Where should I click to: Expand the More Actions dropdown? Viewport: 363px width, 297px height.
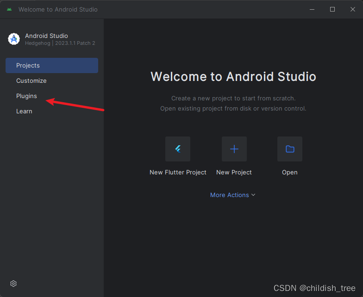click(232, 195)
